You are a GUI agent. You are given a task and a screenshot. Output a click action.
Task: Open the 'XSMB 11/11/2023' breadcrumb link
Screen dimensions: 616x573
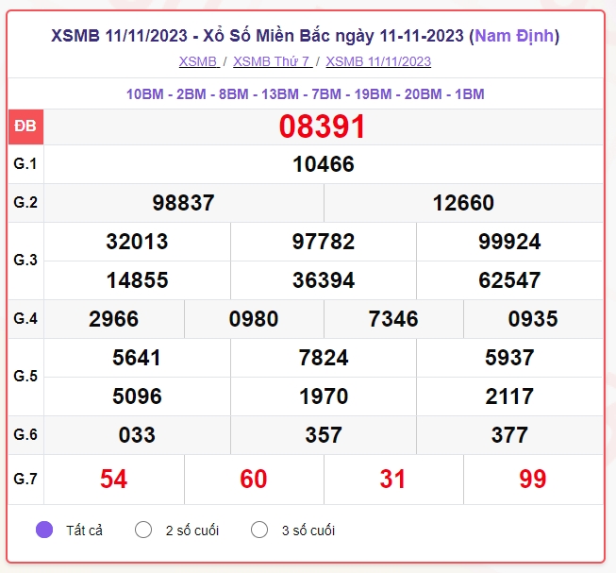(378, 61)
